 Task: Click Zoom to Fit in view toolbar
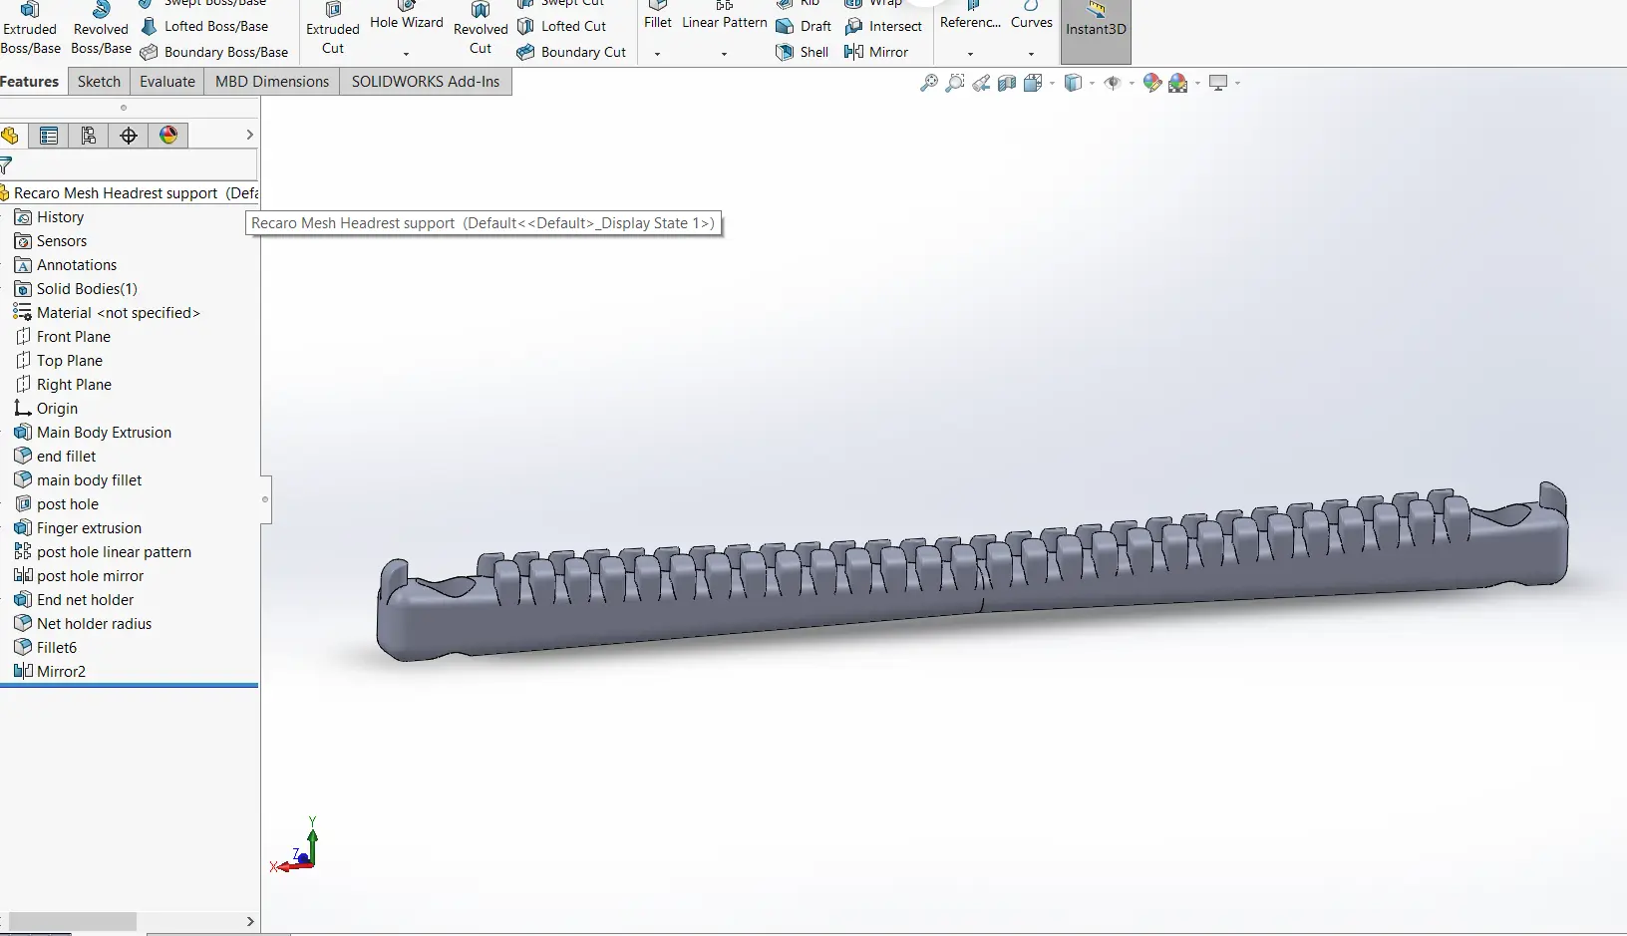[929, 83]
